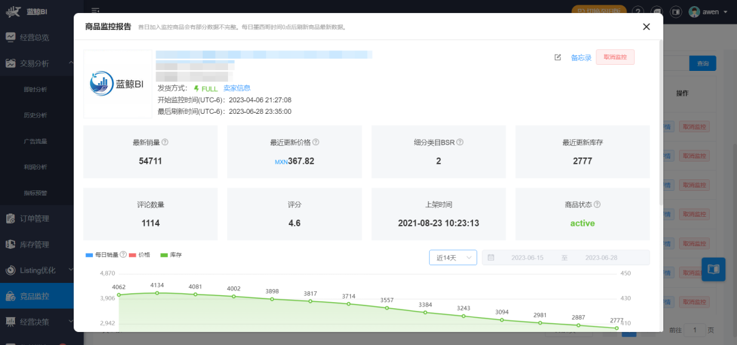Collapse the 交易分析 sidebar section
Viewport: 737px width, 345px height.
point(37,63)
